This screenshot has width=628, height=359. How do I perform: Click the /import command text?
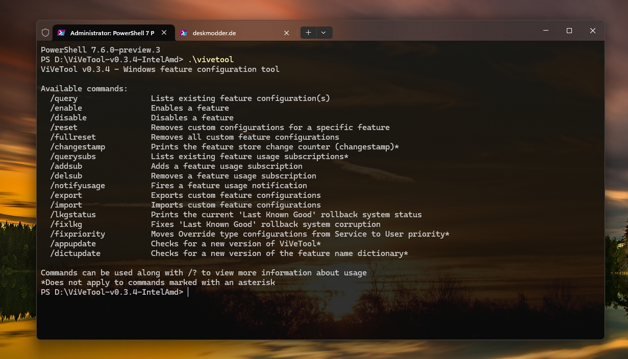tap(66, 205)
